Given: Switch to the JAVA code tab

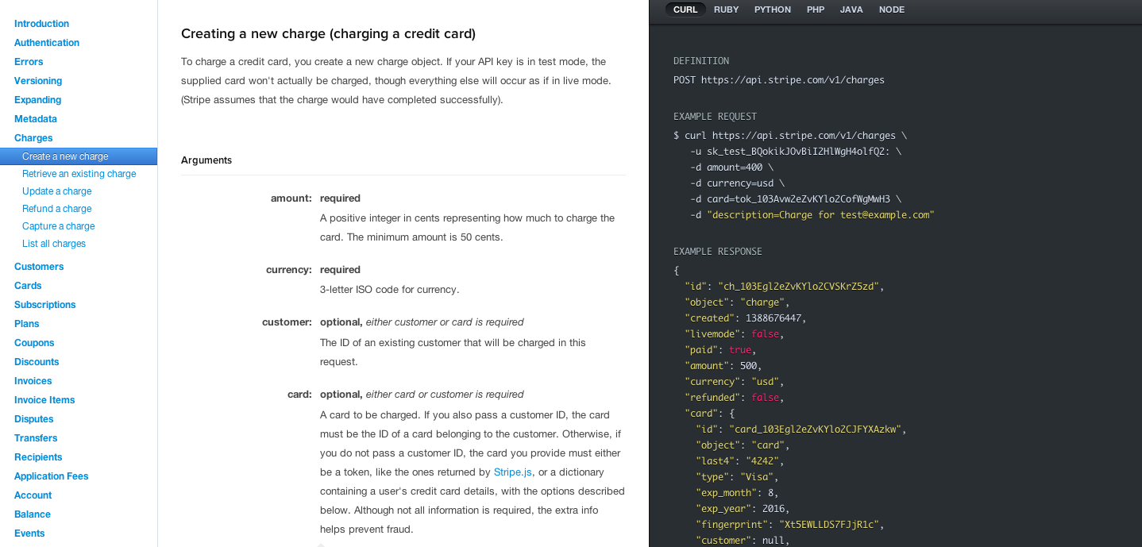Looking at the screenshot, I should pos(851,9).
